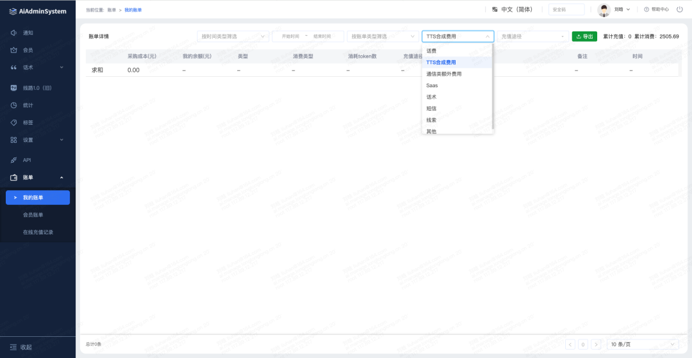Open the 10 条/页 page size selector

[x=642, y=345]
